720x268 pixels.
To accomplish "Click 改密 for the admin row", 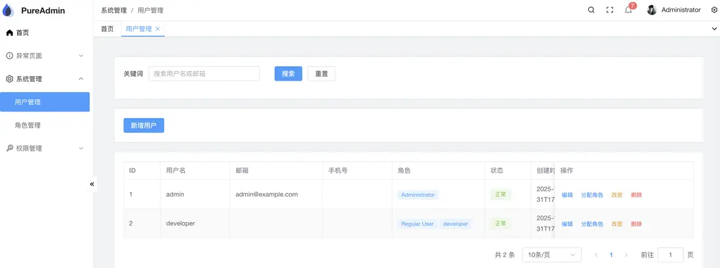I will (616, 195).
